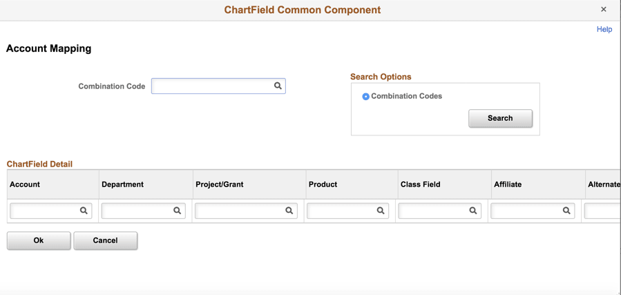The height and width of the screenshot is (295, 621).
Task: Open the Help link
Action: (x=604, y=29)
